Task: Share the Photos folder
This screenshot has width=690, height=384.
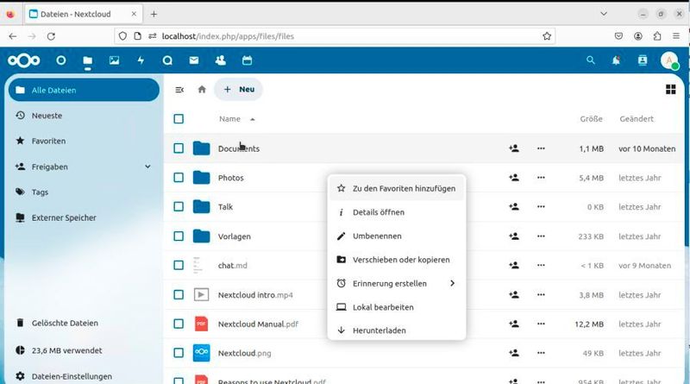Action: (x=514, y=178)
